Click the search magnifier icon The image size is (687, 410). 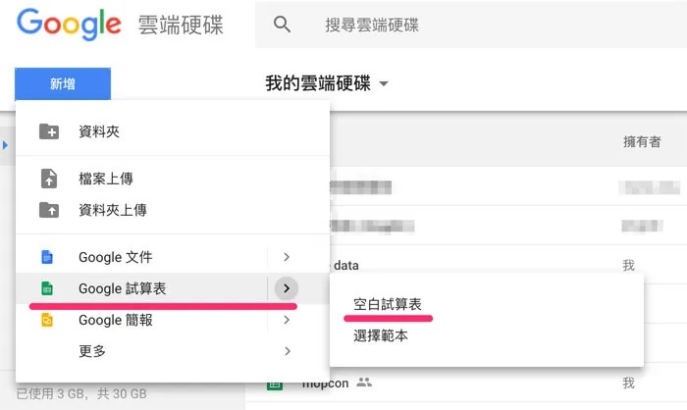click(282, 25)
